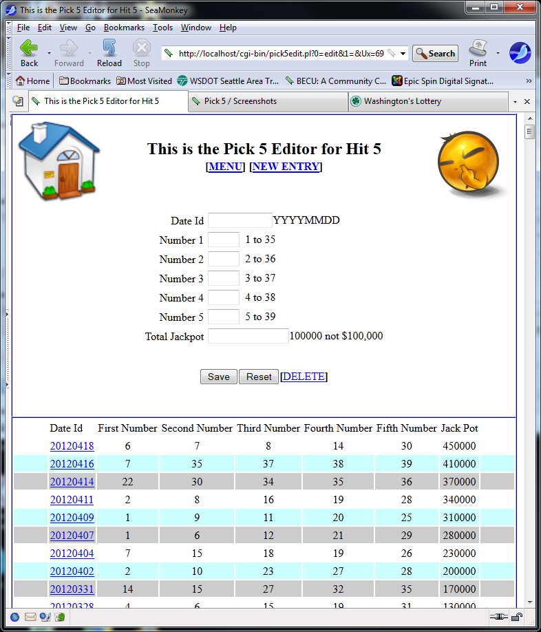Click the Stop loading button
The height and width of the screenshot is (632, 541).
(x=141, y=53)
